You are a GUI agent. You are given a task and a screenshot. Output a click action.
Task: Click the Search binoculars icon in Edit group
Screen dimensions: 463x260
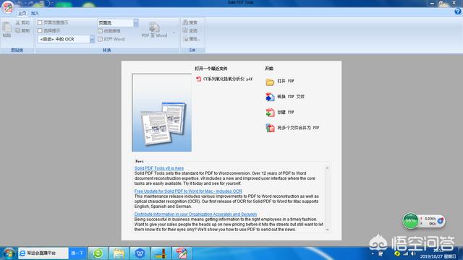coord(185,22)
